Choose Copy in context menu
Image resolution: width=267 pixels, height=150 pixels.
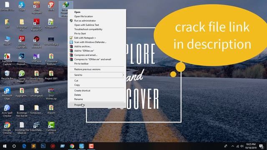[97, 85]
